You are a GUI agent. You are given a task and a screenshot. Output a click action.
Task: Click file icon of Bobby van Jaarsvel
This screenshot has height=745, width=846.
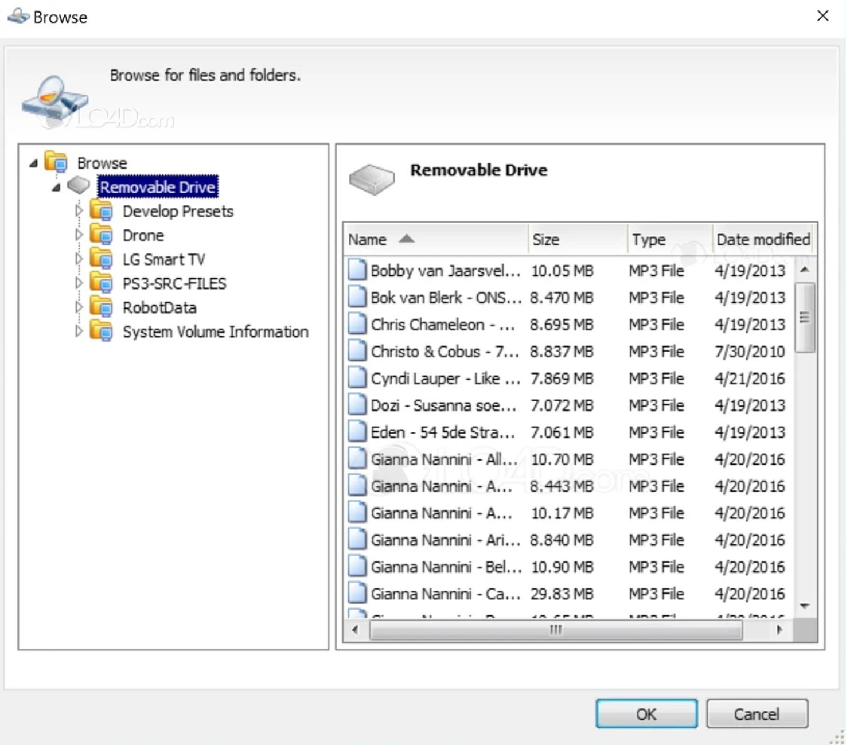click(x=357, y=270)
